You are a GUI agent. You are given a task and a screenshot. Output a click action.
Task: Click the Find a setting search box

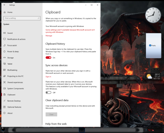[x=22, y=18]
